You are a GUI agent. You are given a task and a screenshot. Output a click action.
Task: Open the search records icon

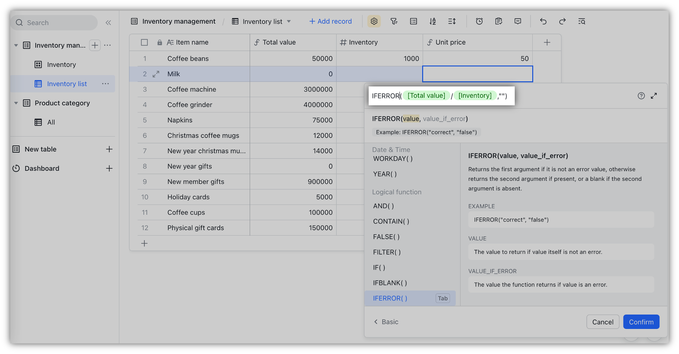coord(582,21)
